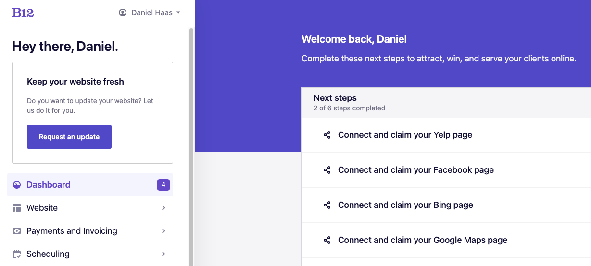591x266 pixels.
Task: Click the B12 logo
Action: click(23, 12)
